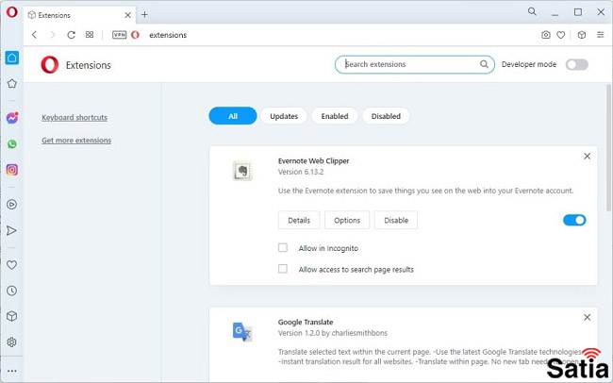Open Instagram in the sidebar

(x=11, y=170)
